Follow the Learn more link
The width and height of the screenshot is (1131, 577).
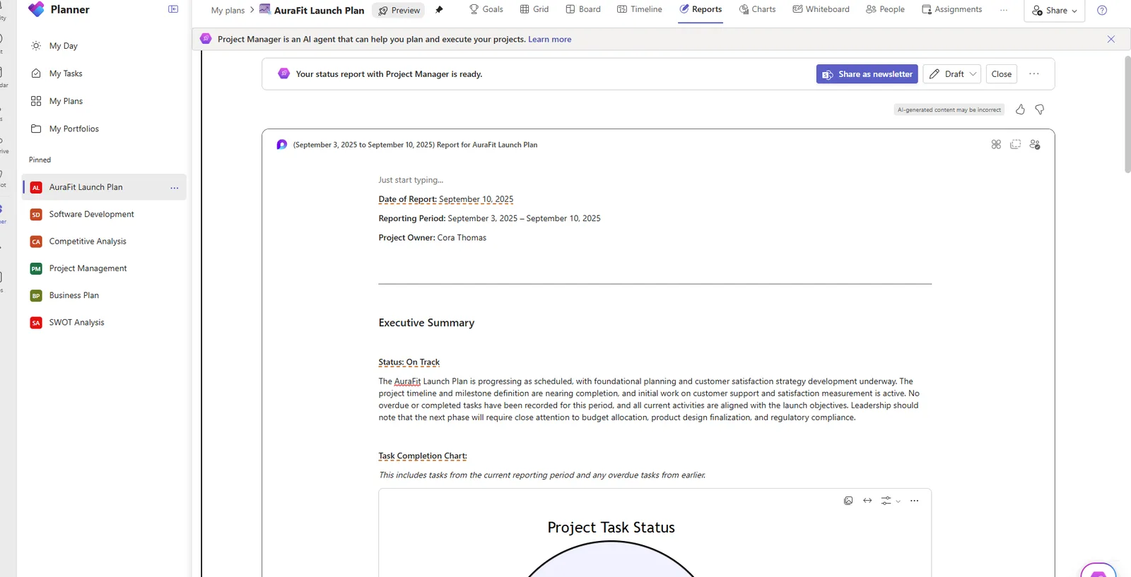point(549,40)
